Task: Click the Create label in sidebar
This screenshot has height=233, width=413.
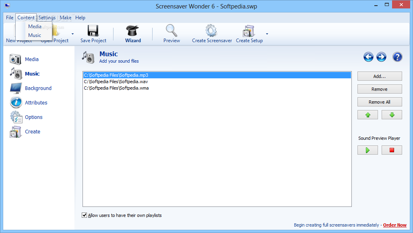Action: (x=33, y=131)
